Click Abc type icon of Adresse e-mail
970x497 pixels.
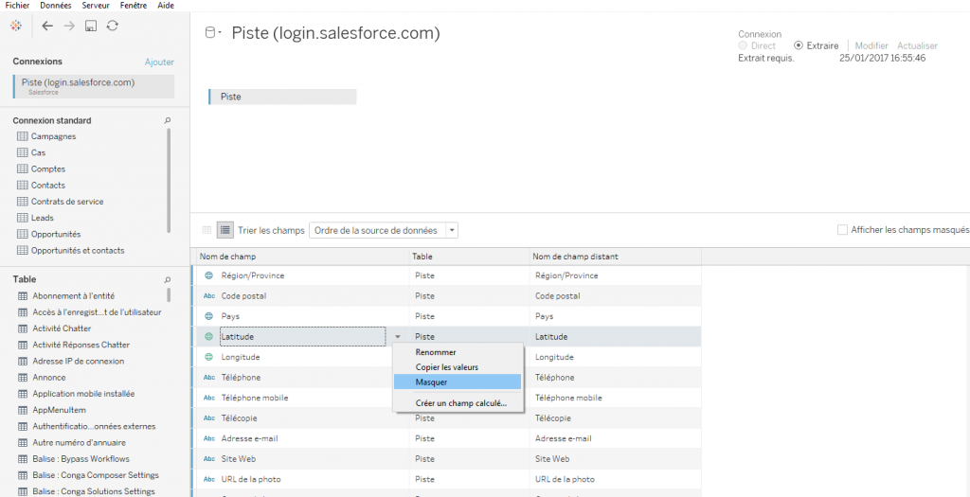click(209, 439)
